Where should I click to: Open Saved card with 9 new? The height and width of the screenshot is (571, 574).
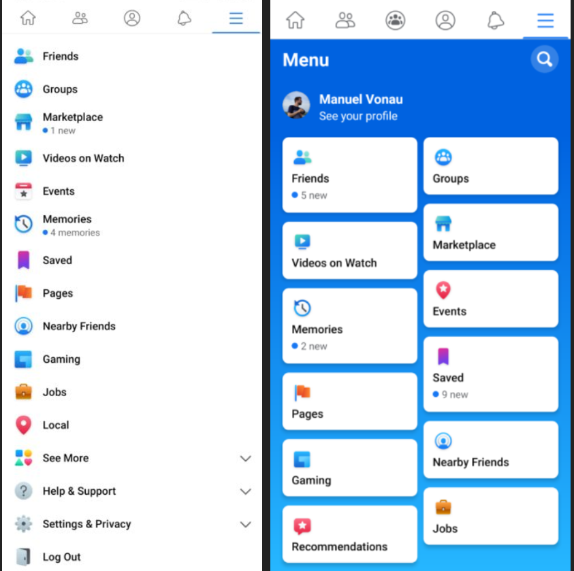tap(490, 374)
